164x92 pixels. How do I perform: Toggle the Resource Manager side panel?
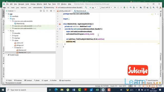click(x=4, y=26)
